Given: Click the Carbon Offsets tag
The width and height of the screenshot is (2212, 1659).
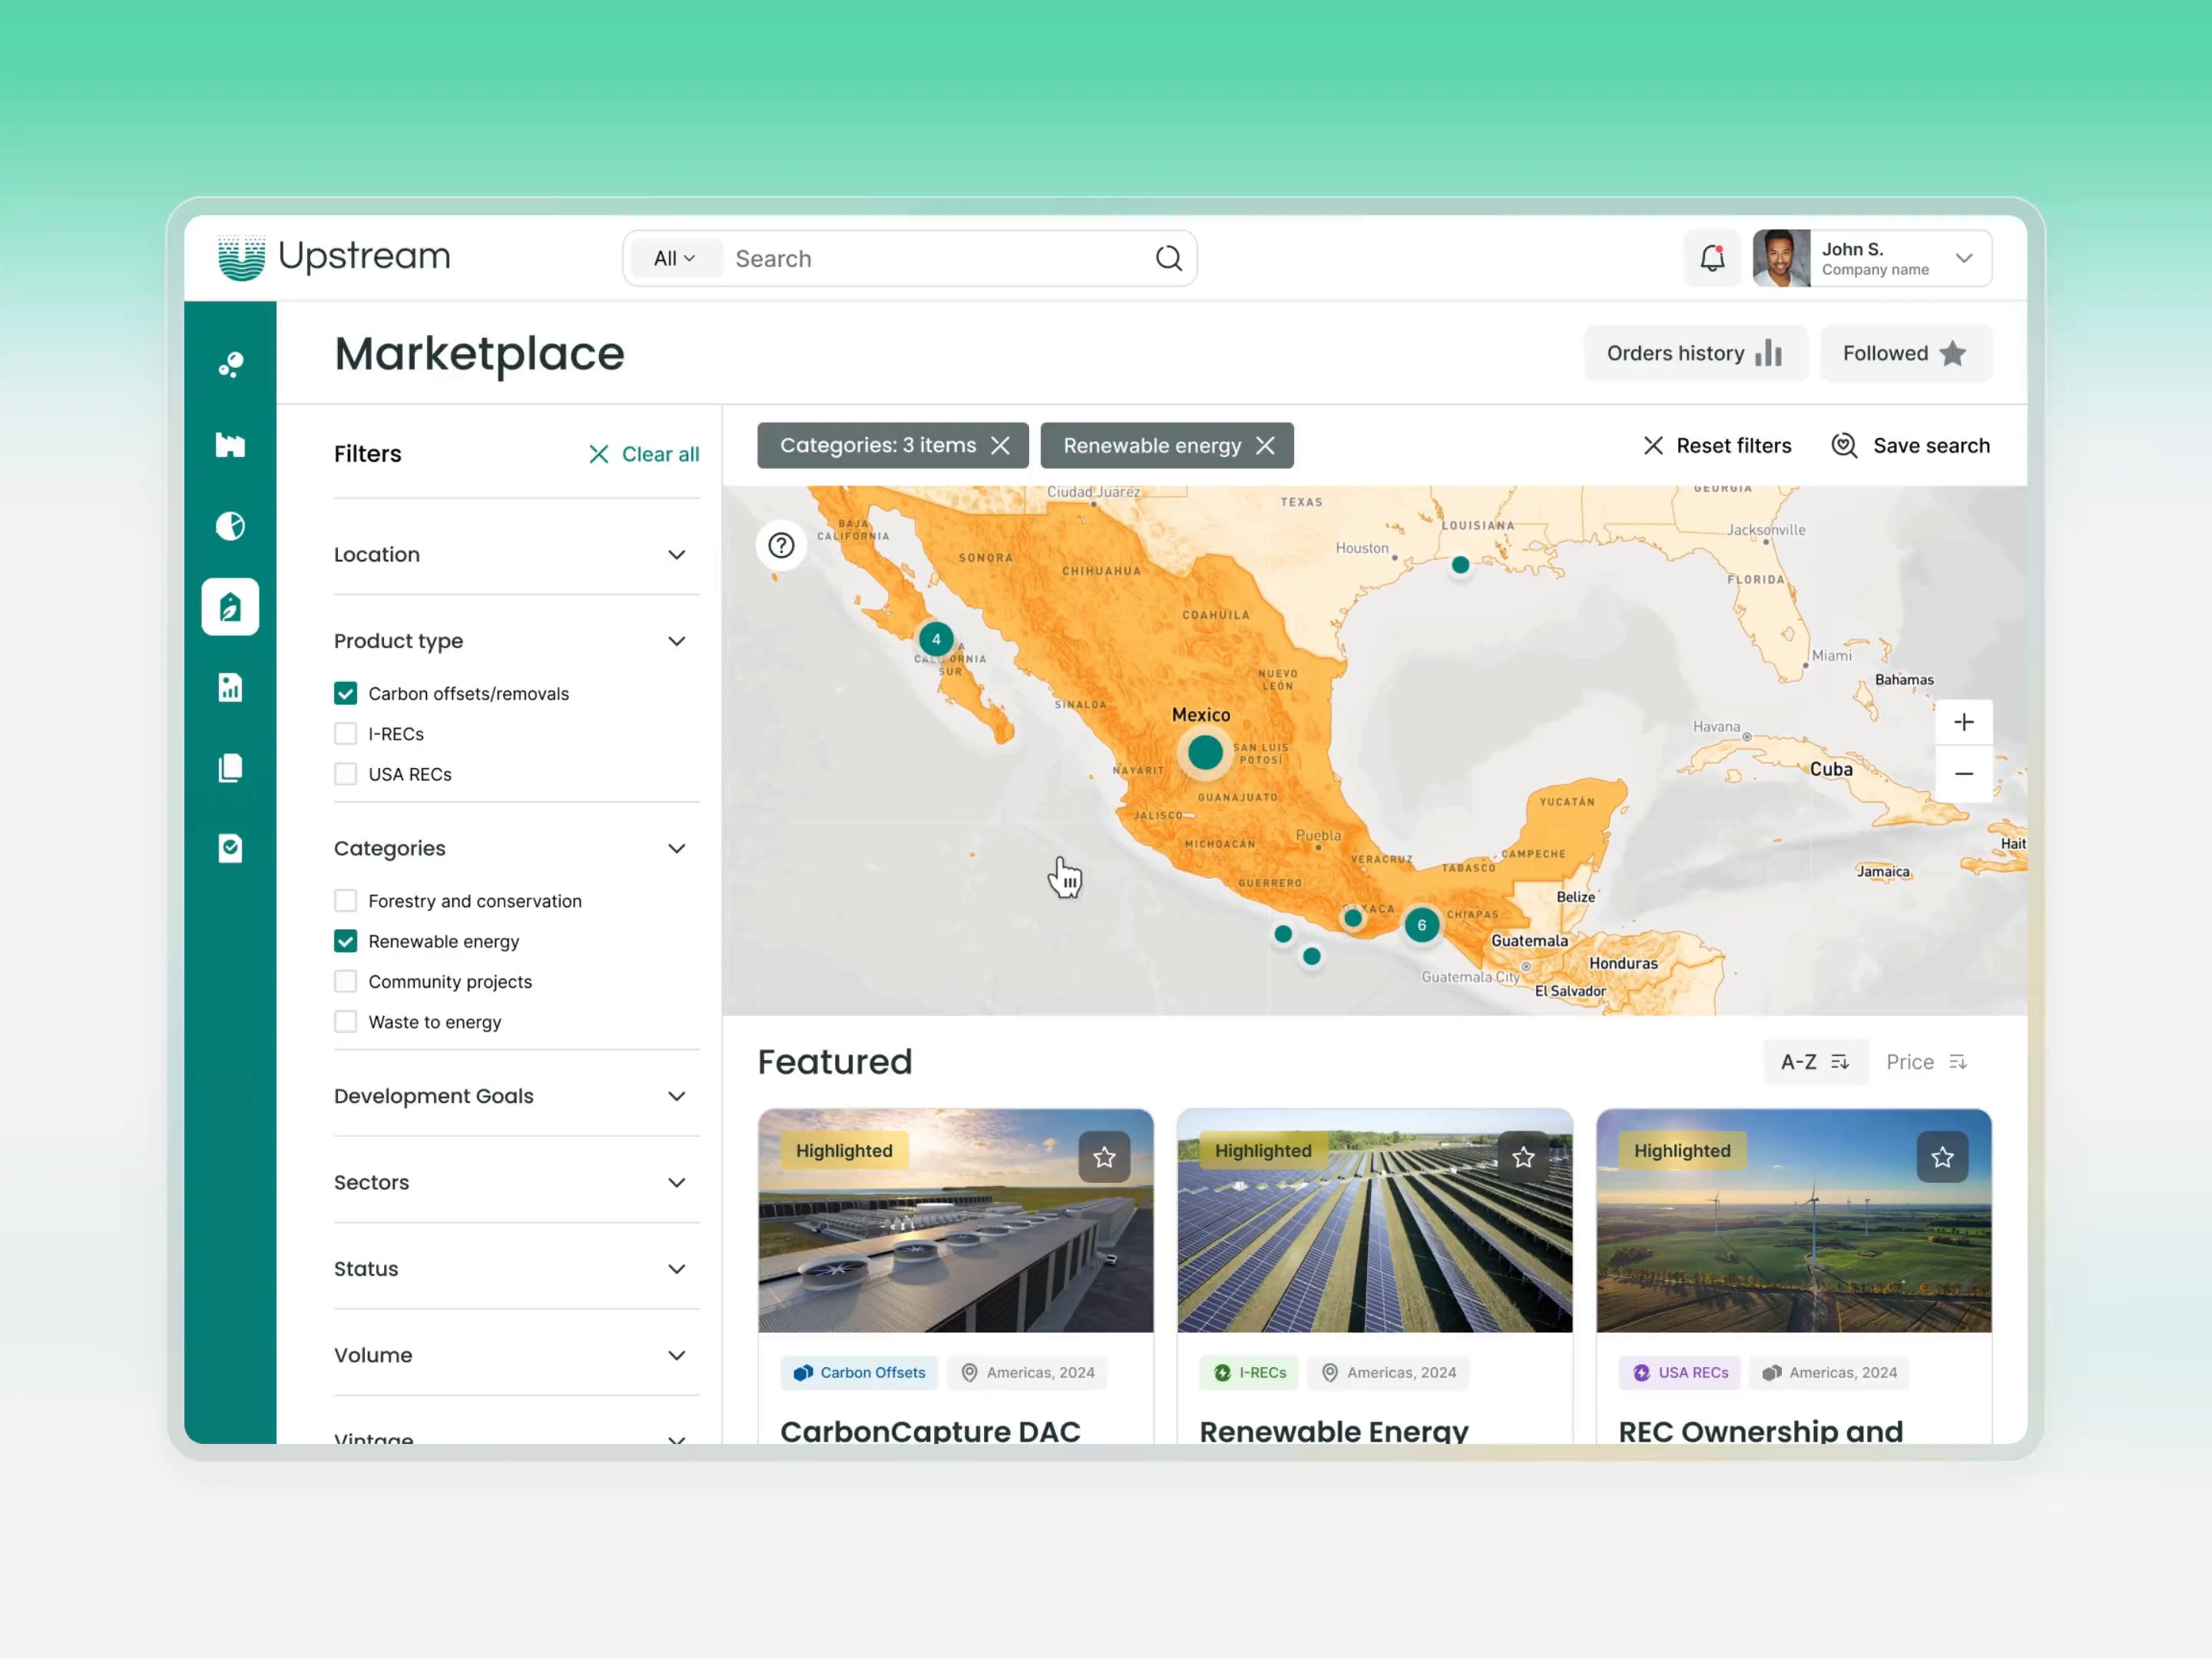Looking at the screenshot, I should (859, 1372).
